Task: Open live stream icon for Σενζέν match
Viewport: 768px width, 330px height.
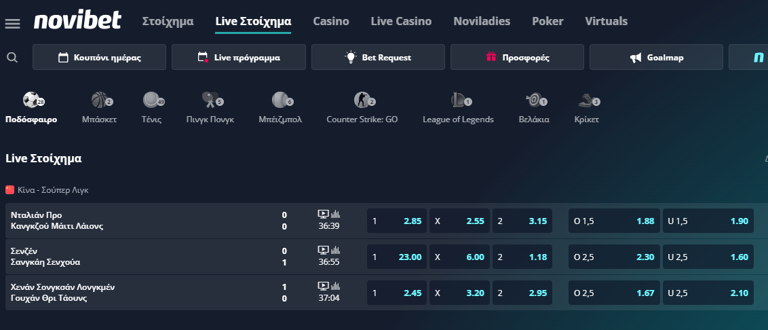Action: (x=323, y=249)
